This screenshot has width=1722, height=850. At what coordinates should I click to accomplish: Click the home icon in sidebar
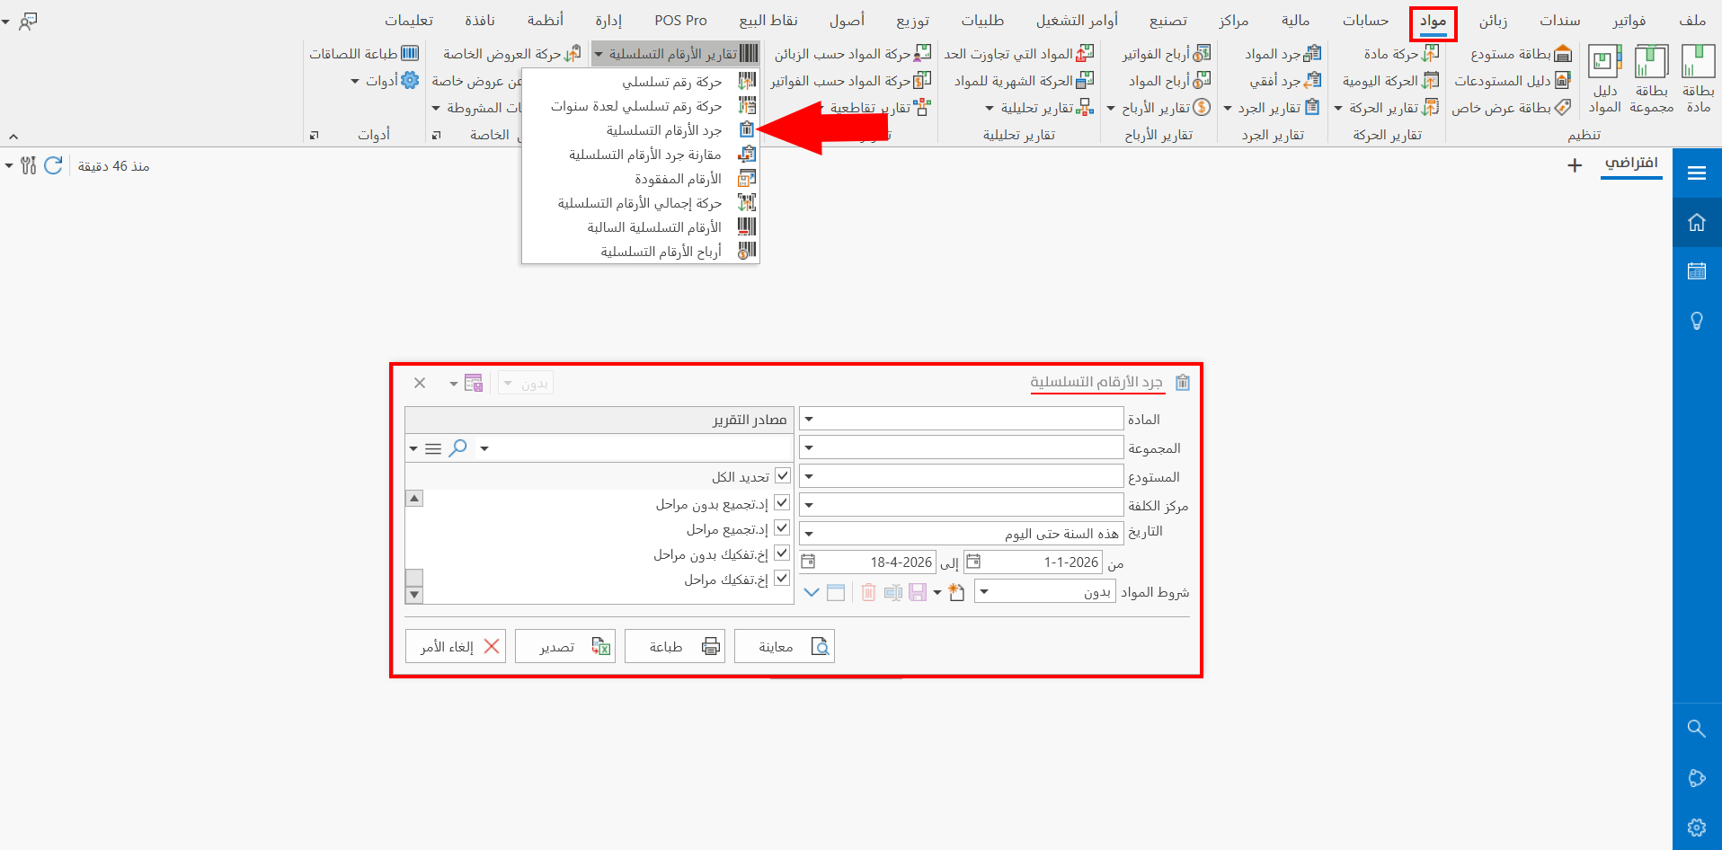point(1697,222)
